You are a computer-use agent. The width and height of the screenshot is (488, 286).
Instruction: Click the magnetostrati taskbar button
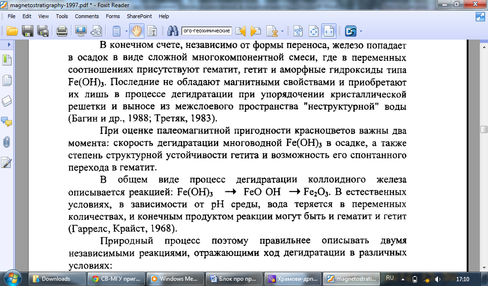[x=352, y=279]
